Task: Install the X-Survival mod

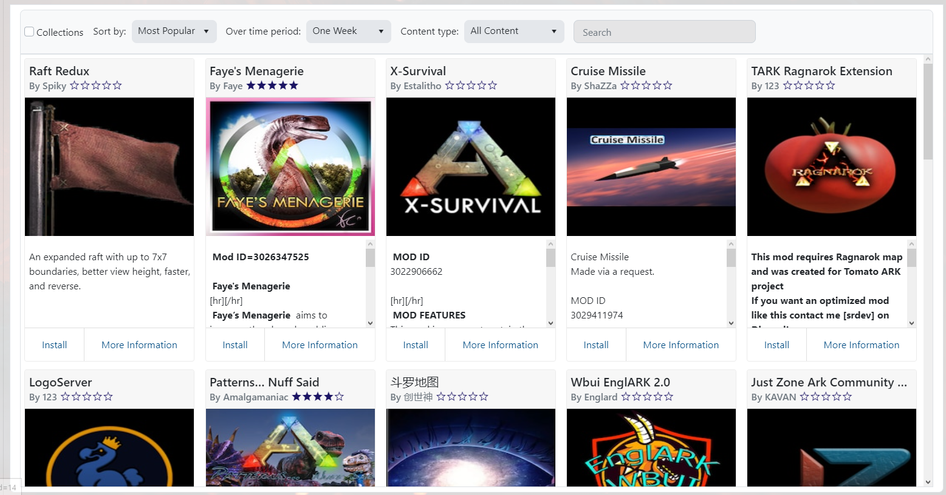Action: click(416, 345)
